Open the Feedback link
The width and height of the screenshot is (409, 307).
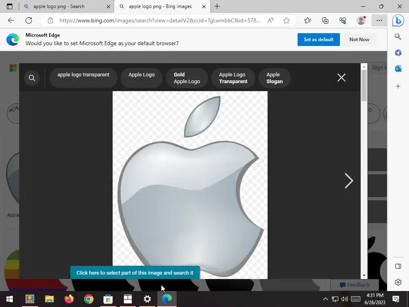click(x=355, y=285)
